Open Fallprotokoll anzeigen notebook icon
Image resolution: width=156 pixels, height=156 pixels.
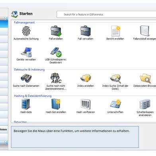(144, 31)
